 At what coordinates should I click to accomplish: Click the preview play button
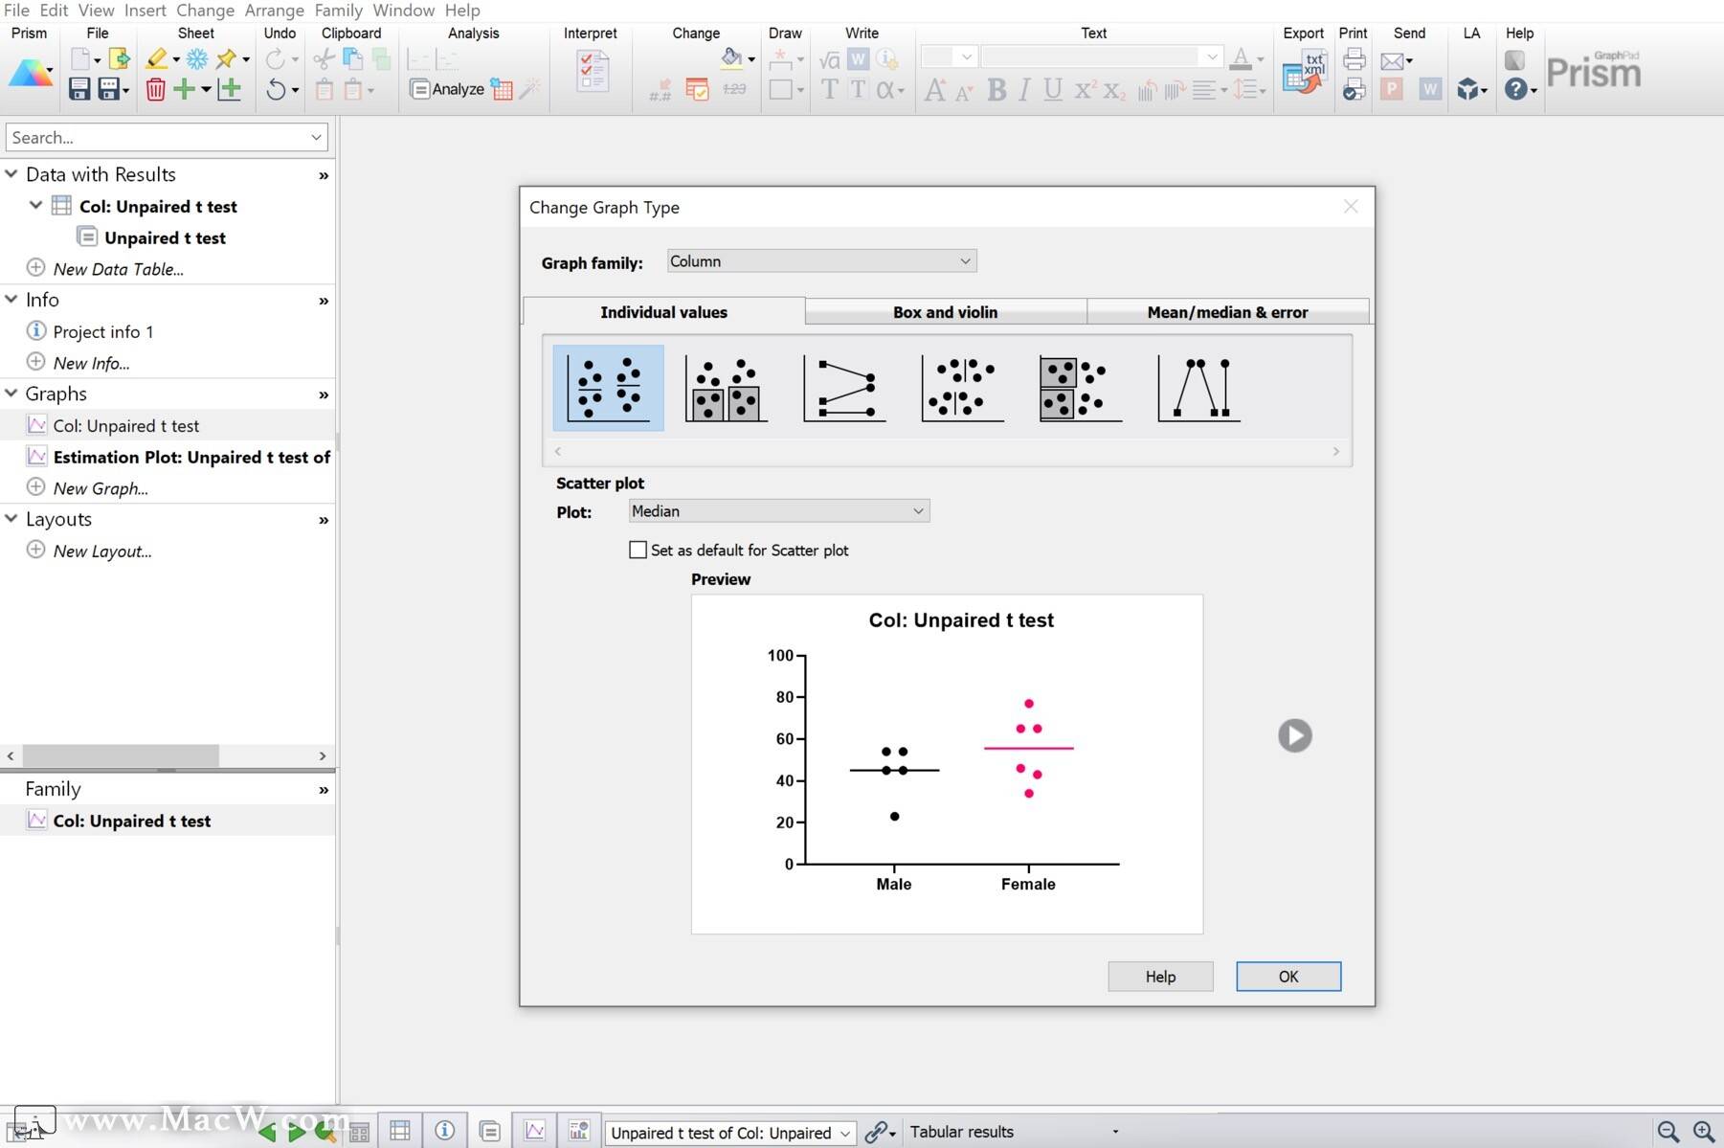pos(1294,735)
